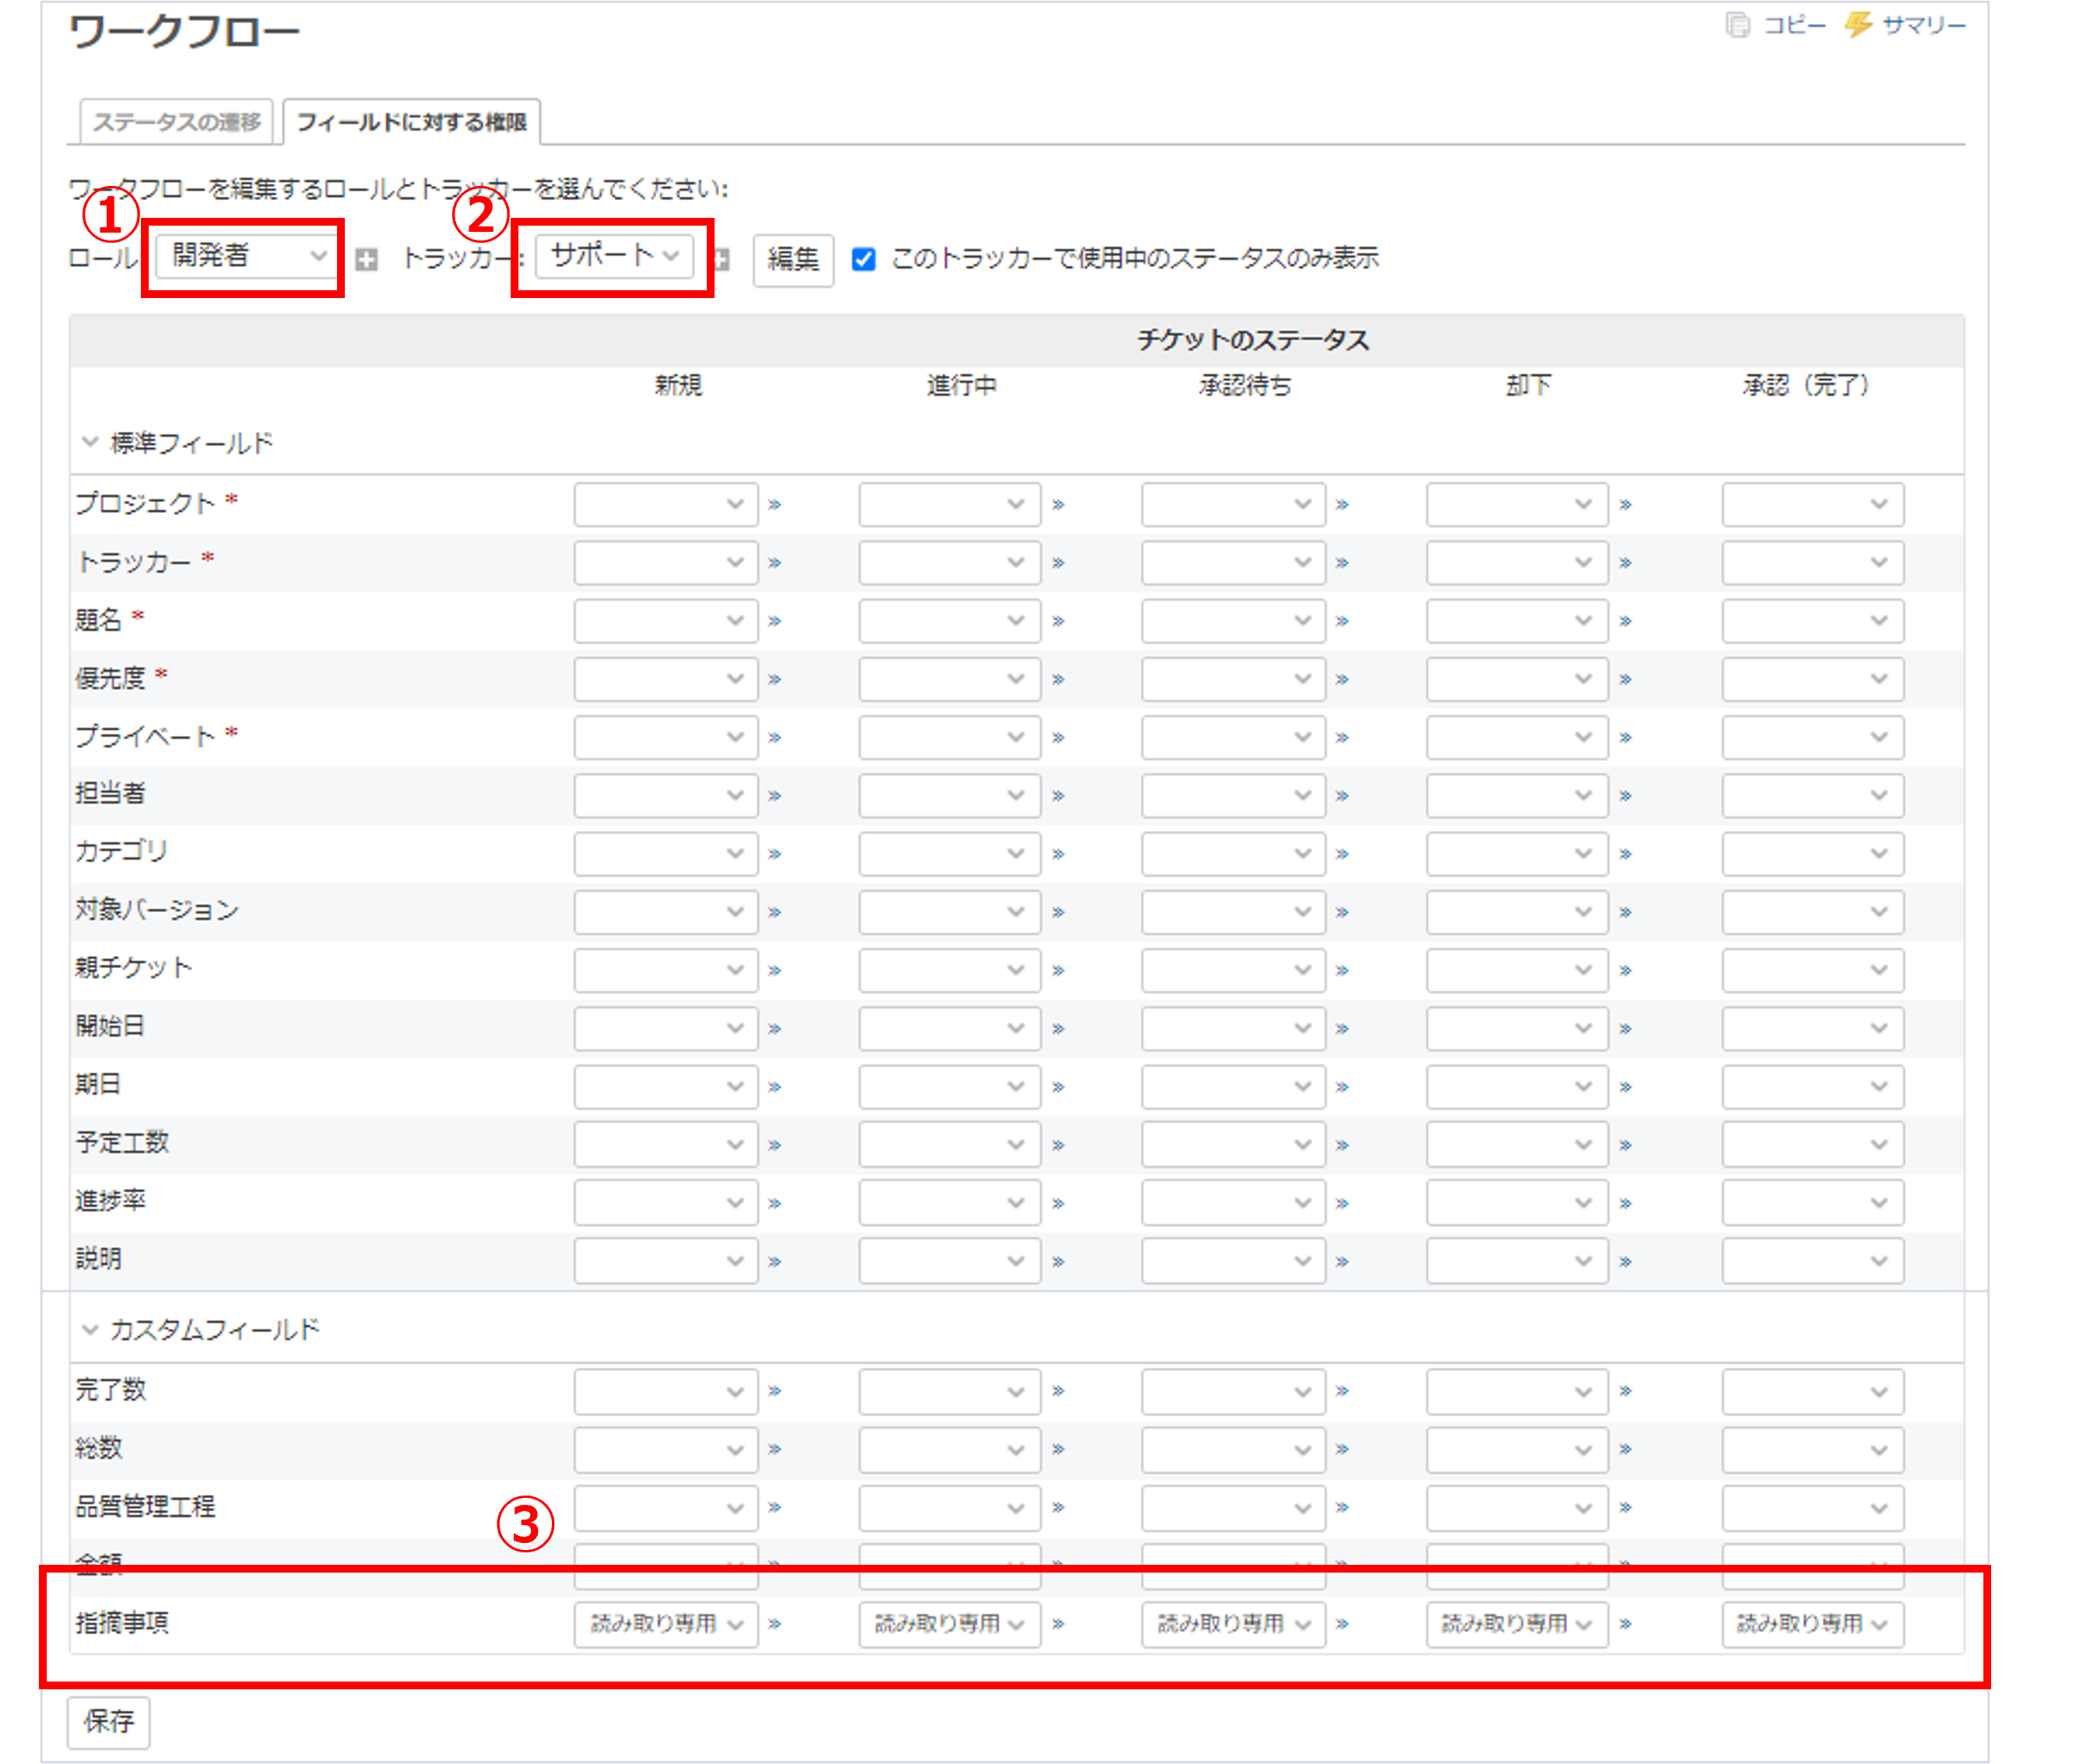Open 題名 dropdown in 進行中 column
2083x1764 pixels.
point(950,621)
